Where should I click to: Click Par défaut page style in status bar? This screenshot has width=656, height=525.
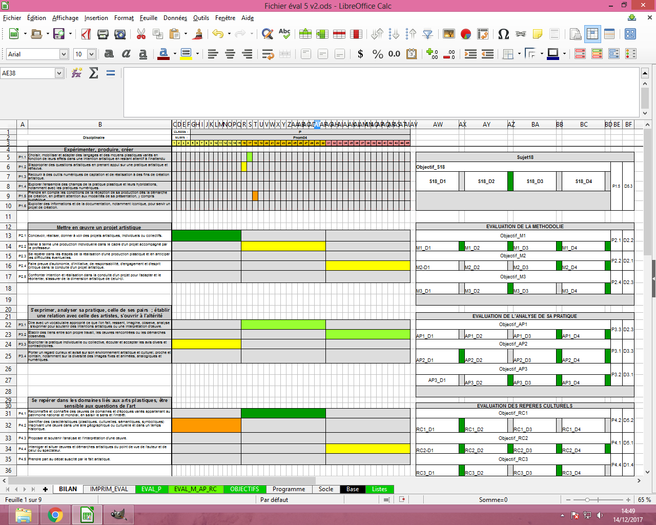click(274, 500)
